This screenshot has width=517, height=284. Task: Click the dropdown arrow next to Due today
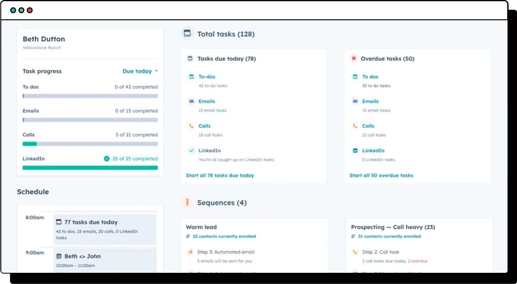coord(156,71)
